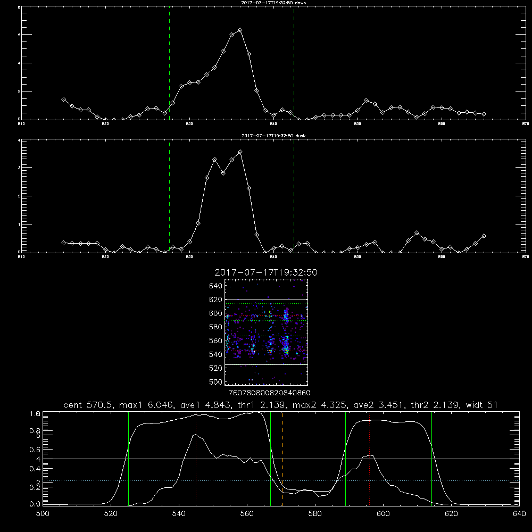This screenshot has width=532, height=532.
Task: Click the white horizontal threshold line in bottom plot
Action: (x=281, y=459)
